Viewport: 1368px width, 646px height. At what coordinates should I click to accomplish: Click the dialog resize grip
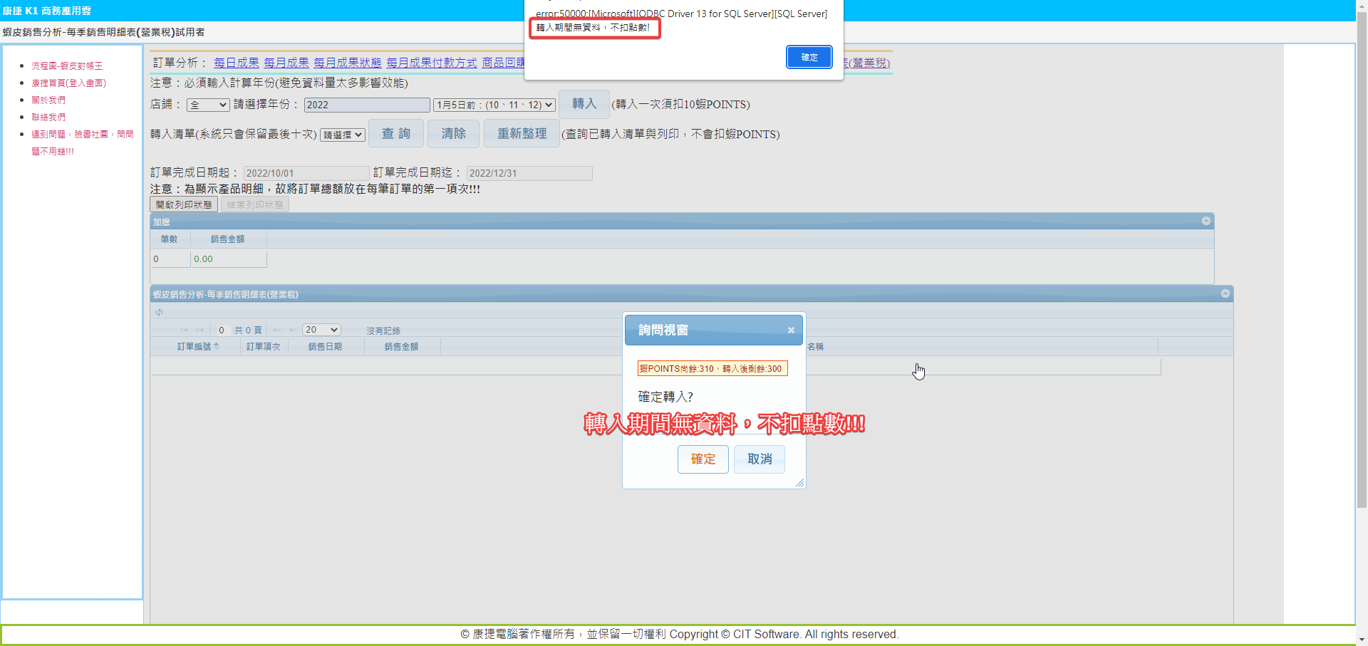point(799,483)
